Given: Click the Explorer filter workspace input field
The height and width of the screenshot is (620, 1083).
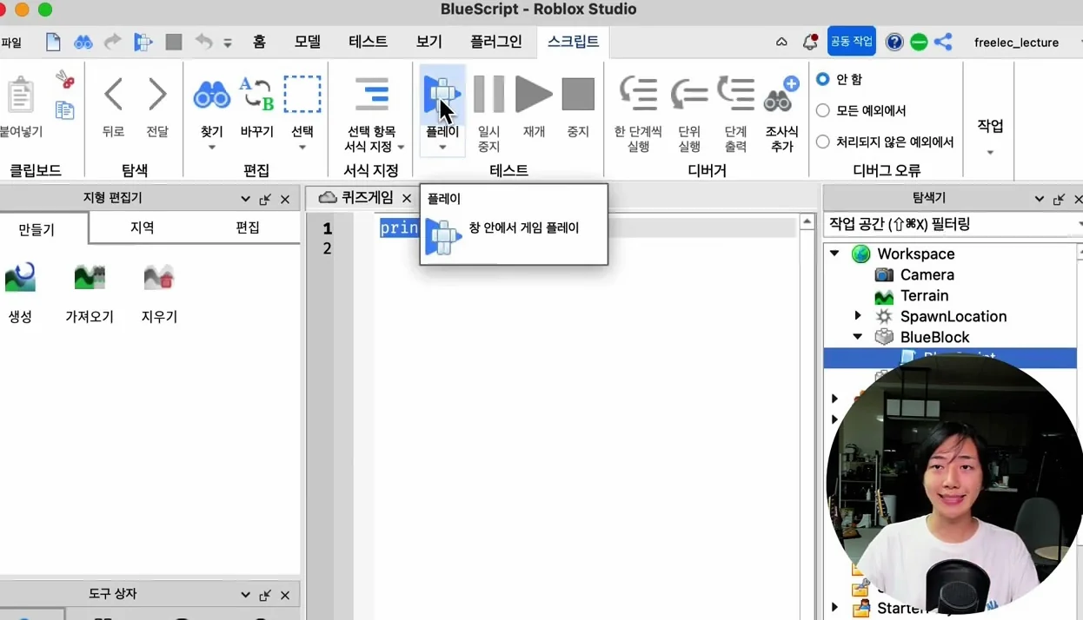Looking at the screenshot, I should point(952,224).
